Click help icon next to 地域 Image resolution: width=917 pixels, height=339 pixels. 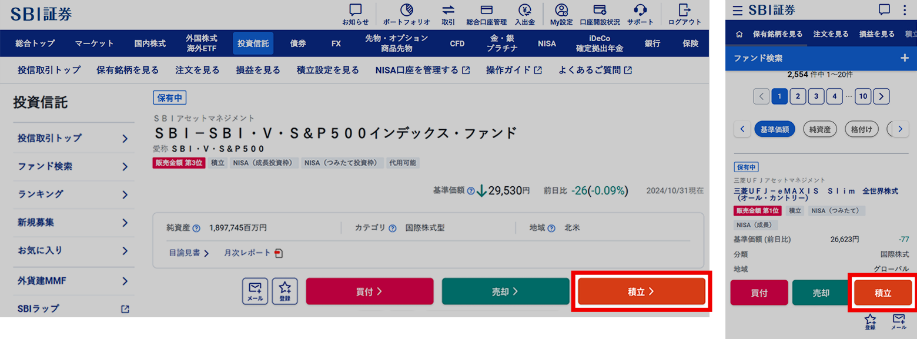551,228
